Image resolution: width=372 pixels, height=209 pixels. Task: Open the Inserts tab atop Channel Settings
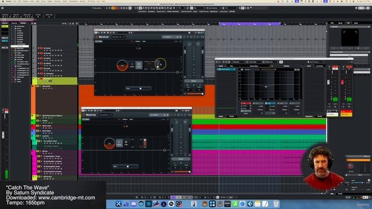pos(221,66)
